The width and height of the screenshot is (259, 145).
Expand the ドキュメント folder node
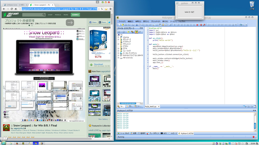(x=118, y=44)
